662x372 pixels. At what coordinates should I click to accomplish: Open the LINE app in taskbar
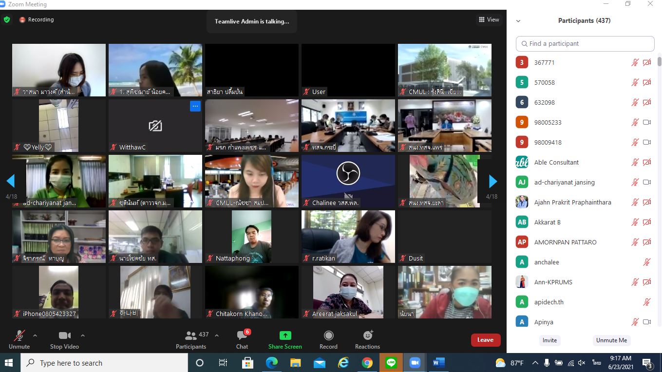click(391, 363)
